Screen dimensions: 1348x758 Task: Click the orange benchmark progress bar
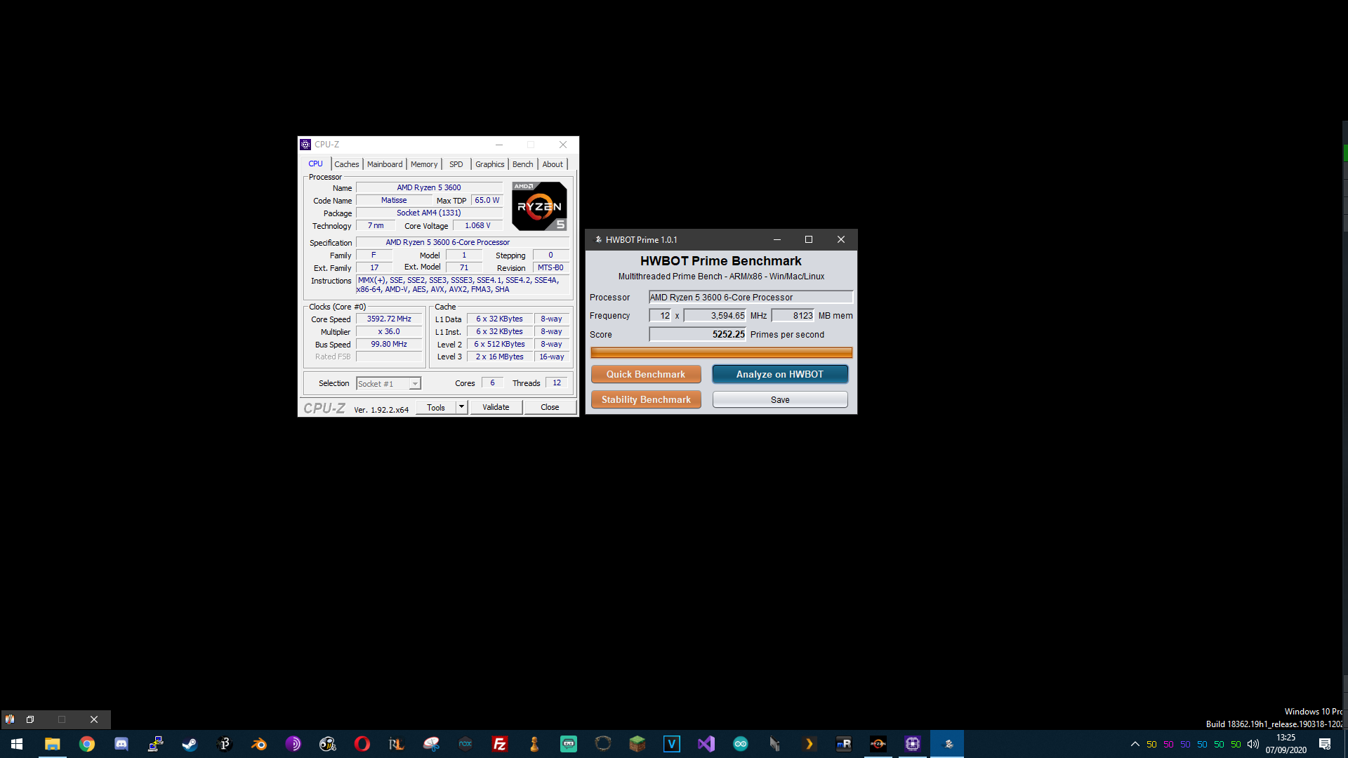point(721,352)
